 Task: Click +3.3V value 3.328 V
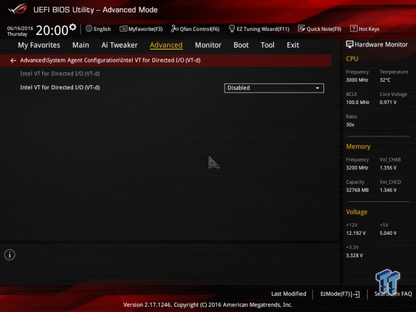pyautogui.click(x=354, y=255)
